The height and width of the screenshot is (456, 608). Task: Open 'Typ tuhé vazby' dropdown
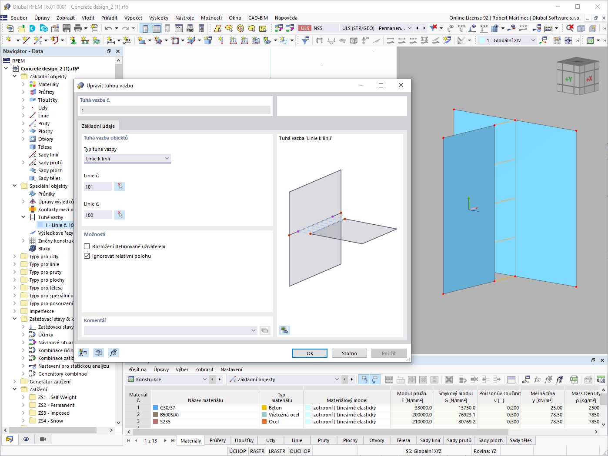click(127, 159)
